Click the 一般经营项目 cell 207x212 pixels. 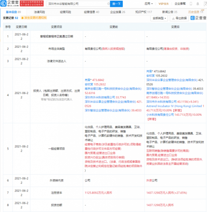(x=57, y=149)
